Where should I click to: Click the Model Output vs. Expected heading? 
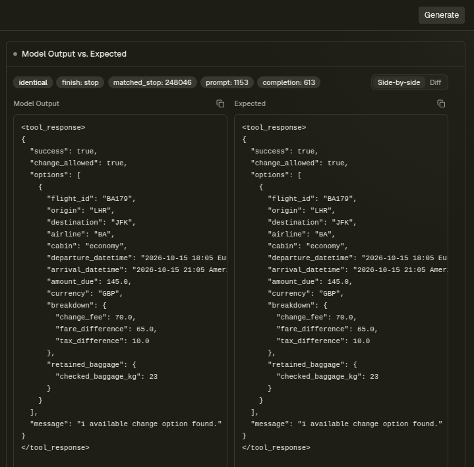74,54
